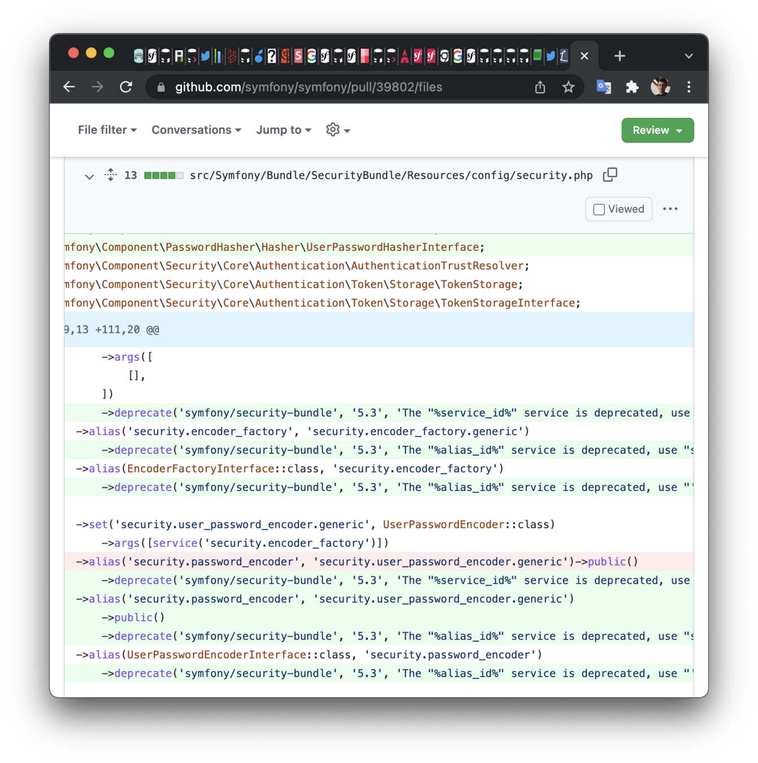Viewport: 758px width, 763px height.
Task: Switch to the question mark tab
Action: click(x=272, y=56)
